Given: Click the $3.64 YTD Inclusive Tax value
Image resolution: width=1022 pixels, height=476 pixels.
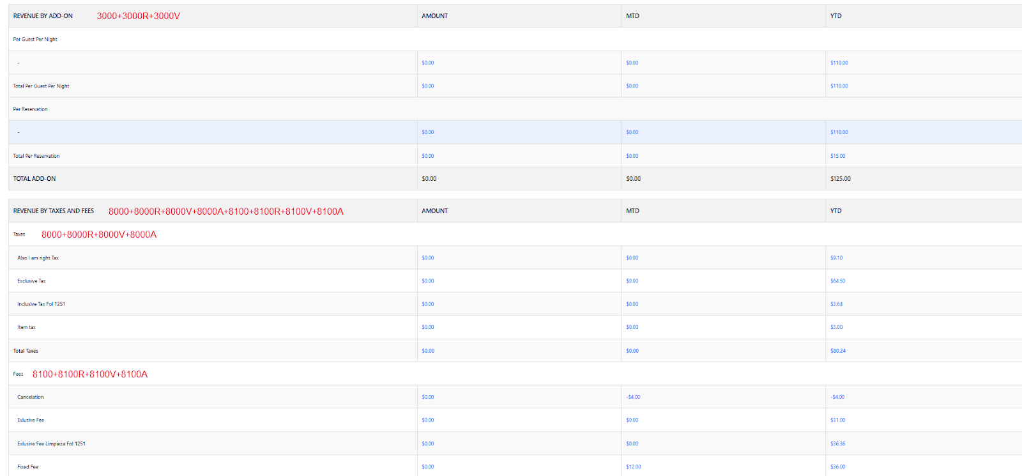Looking at the screenshot, I should (x=836, y=304).
